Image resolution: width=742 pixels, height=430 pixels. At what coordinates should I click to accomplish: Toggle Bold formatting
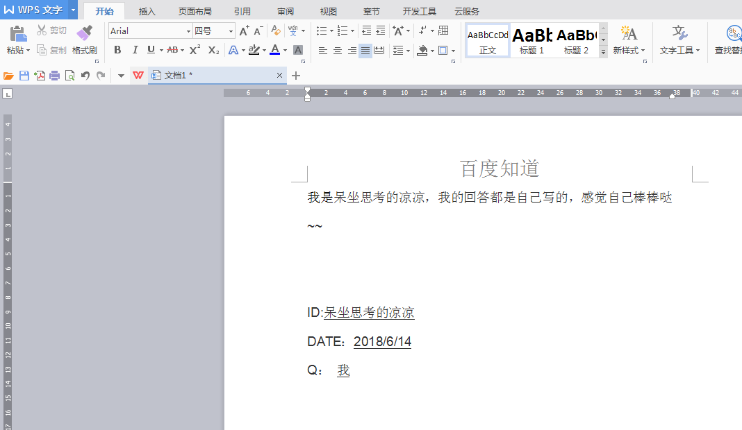click(x=117, y=50)
